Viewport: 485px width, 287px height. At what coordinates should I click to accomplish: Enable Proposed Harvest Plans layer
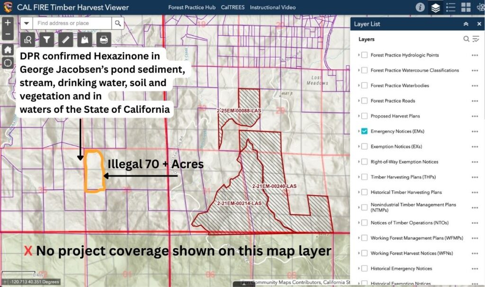point(364,116)
